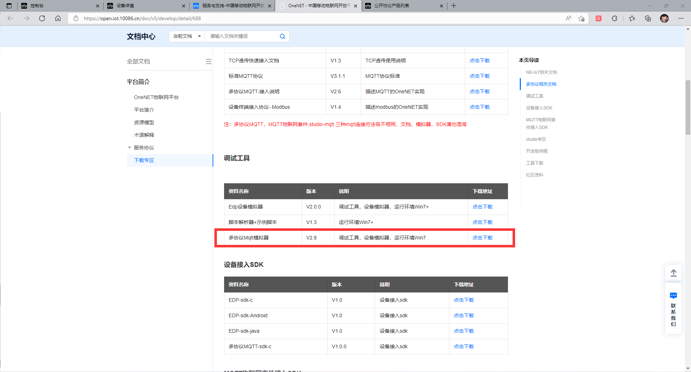This screenshot has width=691, height=372.
Task: Click the back-to-top arrow icon
Action: [x=673, y=273]
